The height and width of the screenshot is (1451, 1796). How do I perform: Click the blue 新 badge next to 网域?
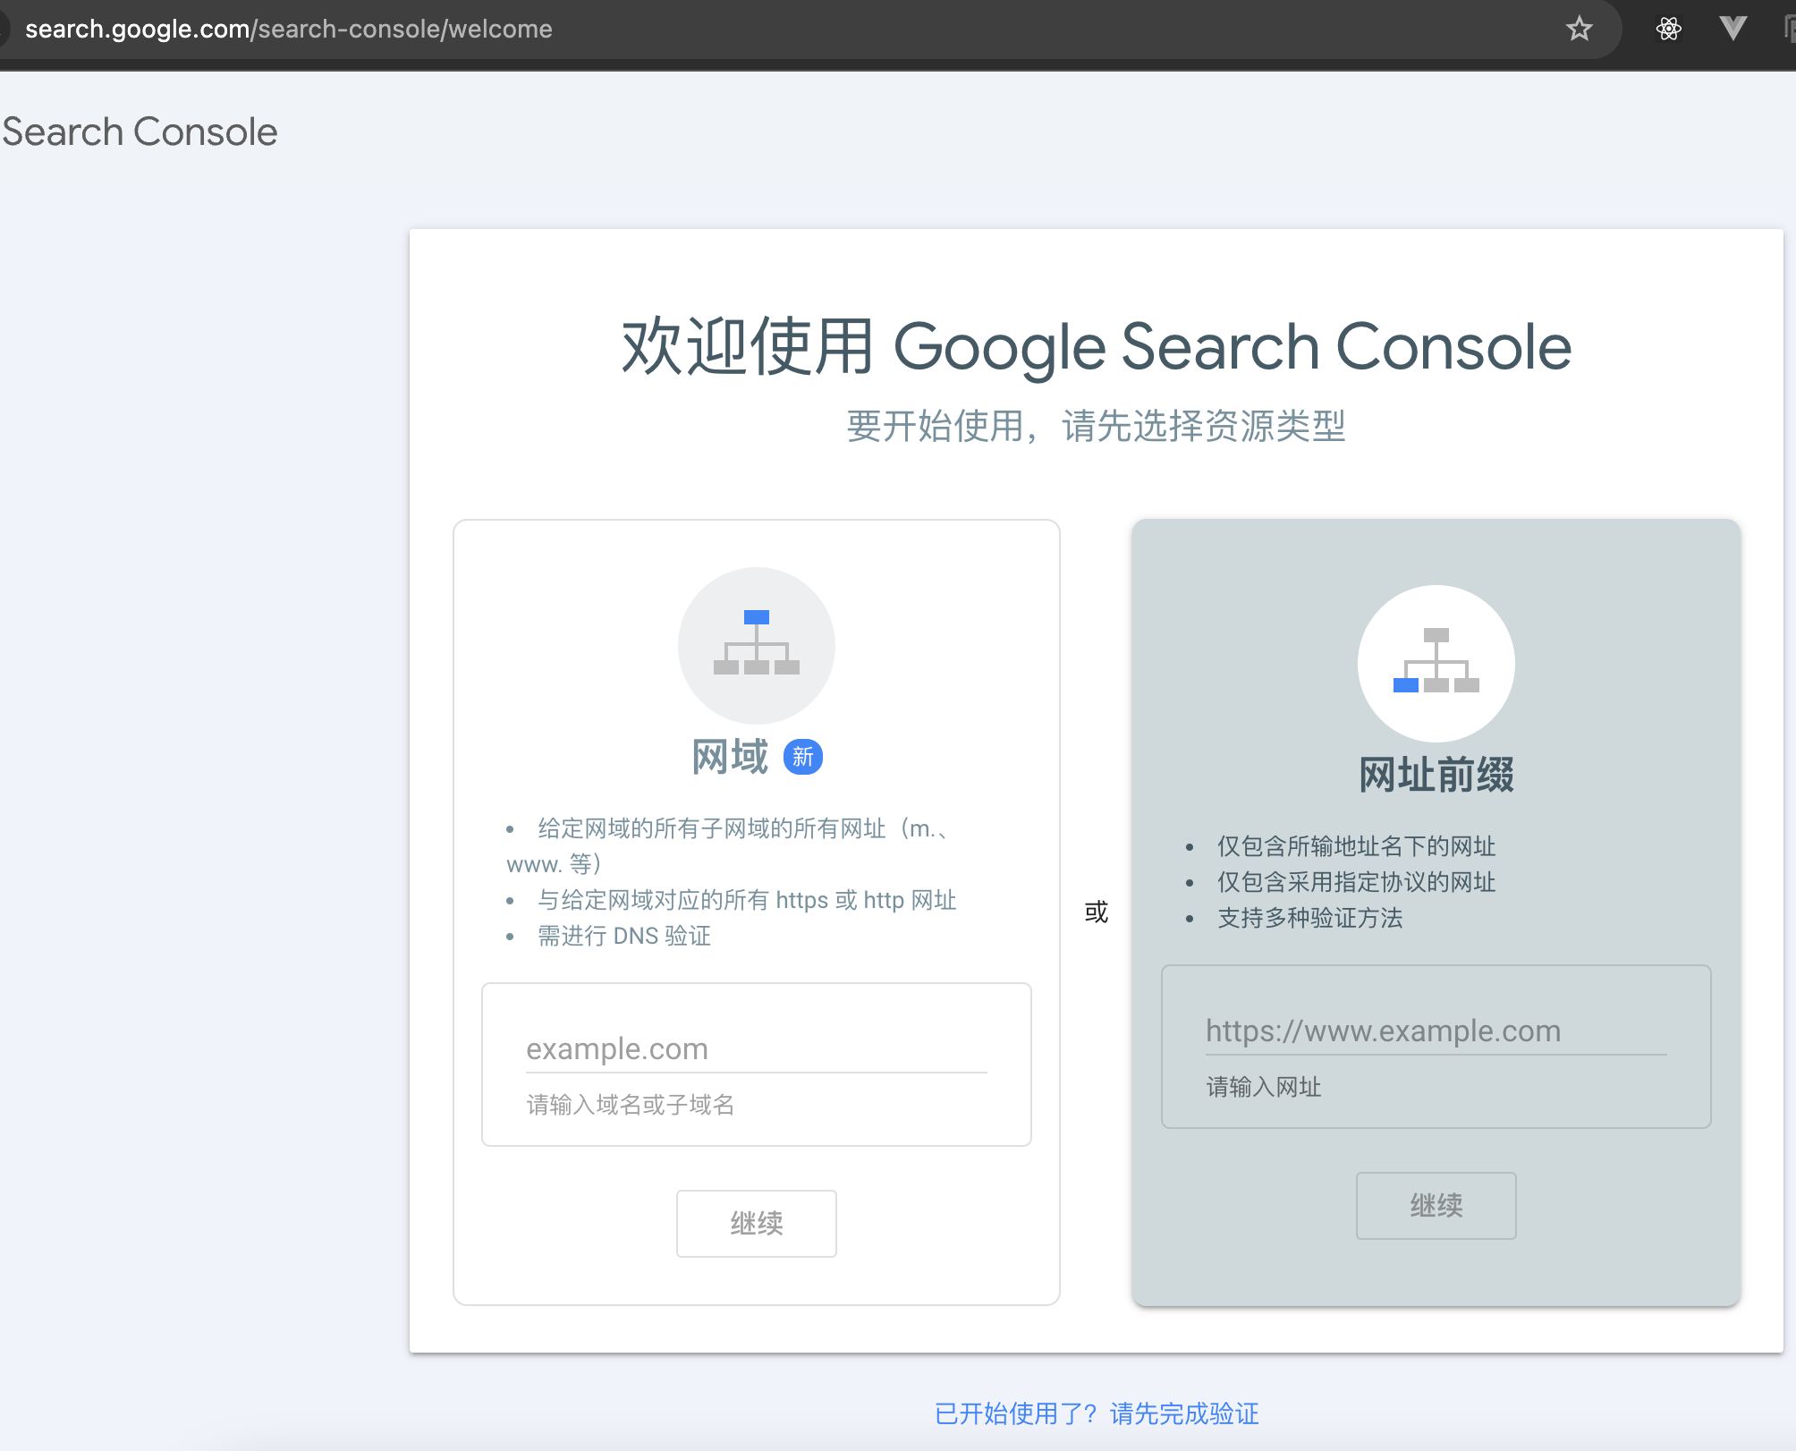pos(803,757)
